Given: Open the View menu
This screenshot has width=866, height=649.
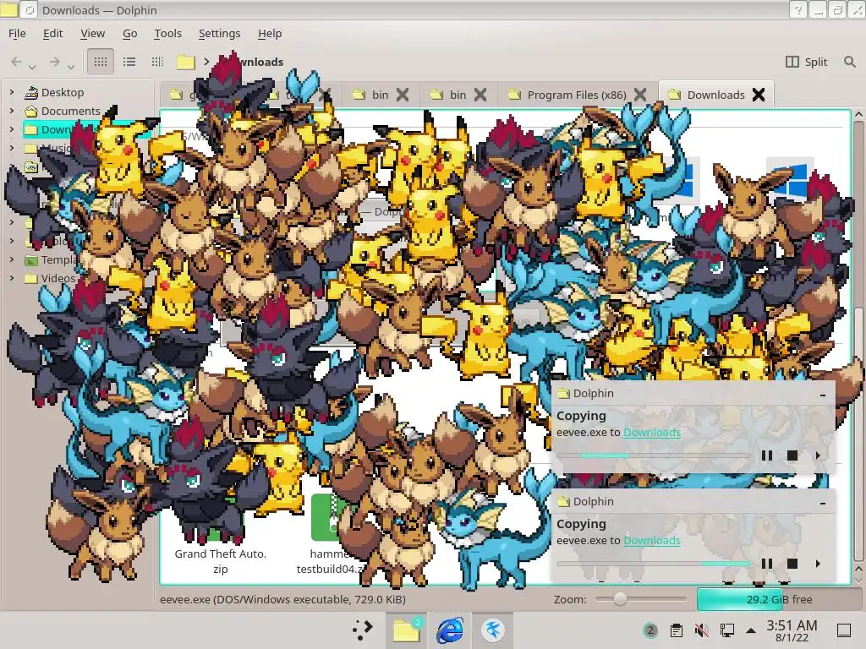Looking at the screenshot, I should [x=93, y=33].
